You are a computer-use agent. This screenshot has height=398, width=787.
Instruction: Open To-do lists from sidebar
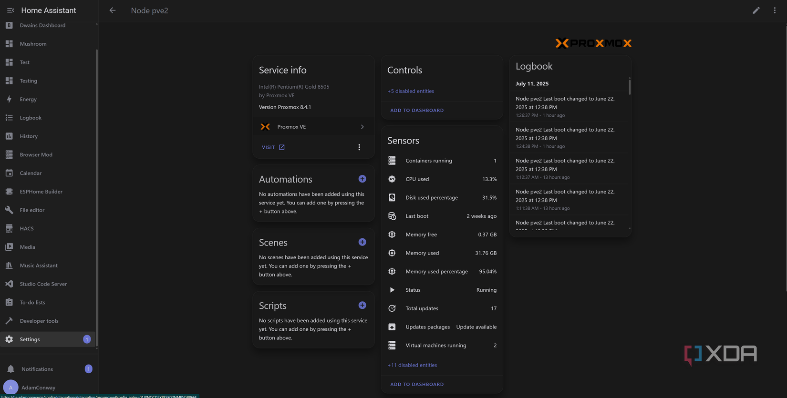[48, 302]
